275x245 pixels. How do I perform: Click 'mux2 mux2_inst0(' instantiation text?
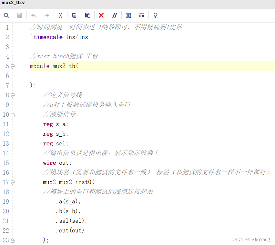click(x=68, y=182)
